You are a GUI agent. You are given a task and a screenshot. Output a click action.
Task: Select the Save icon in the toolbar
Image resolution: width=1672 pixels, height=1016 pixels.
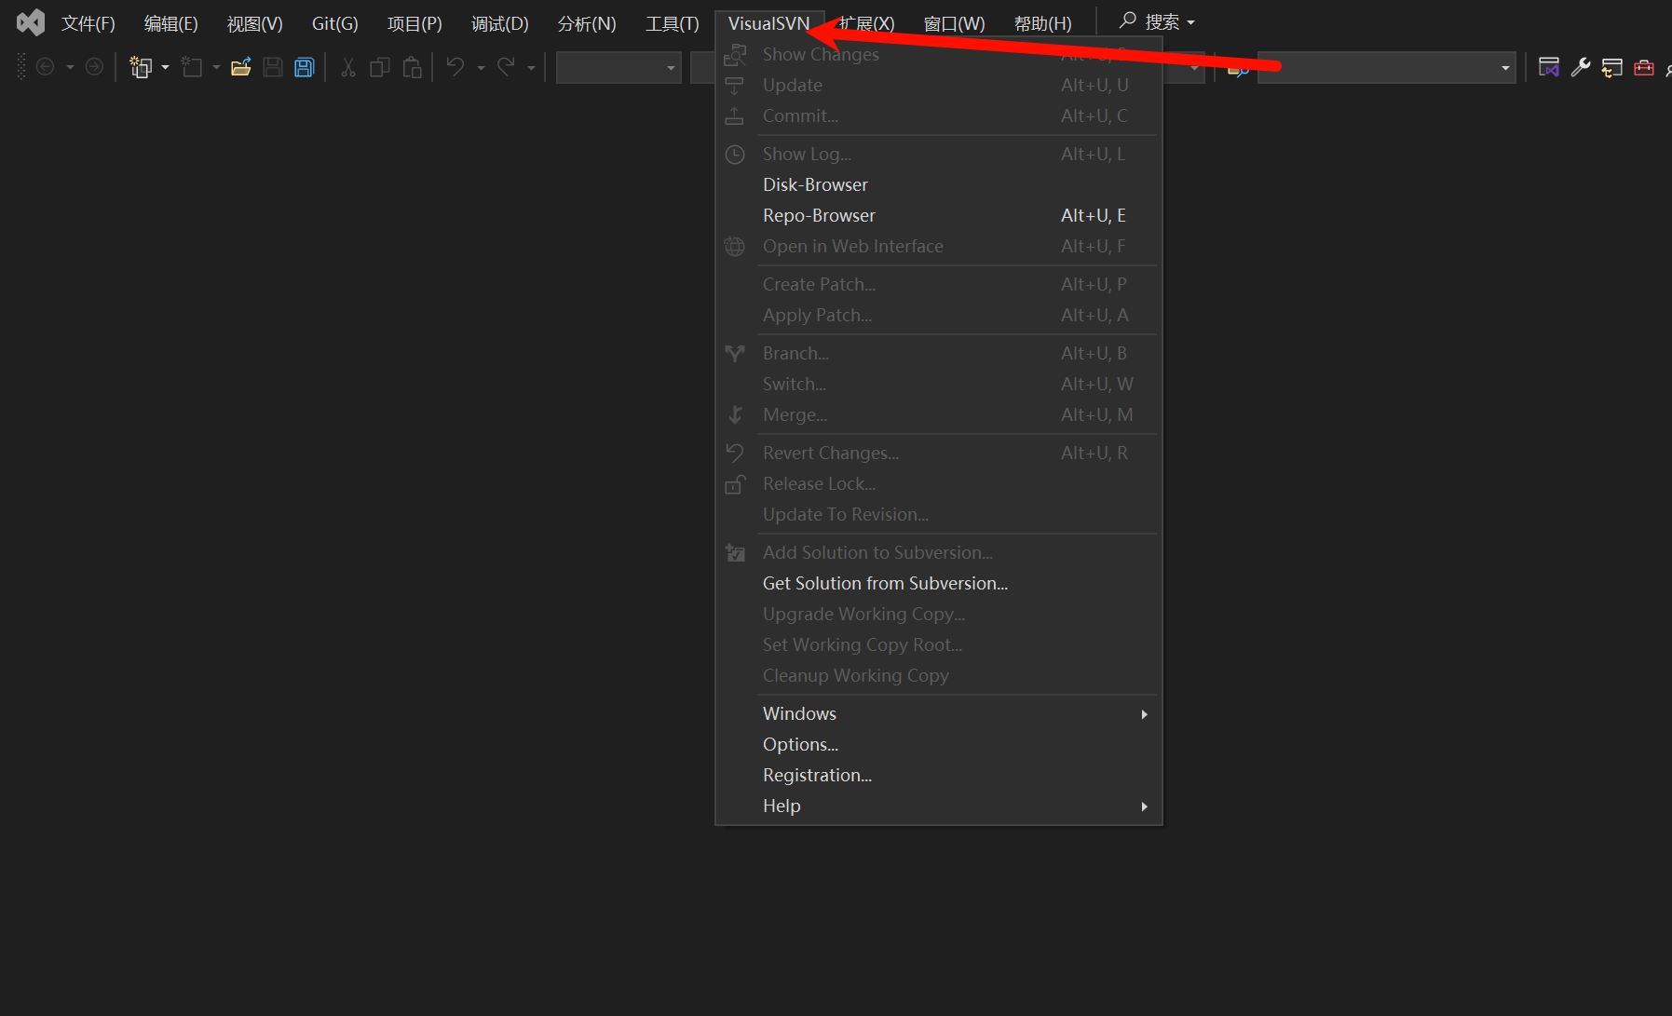[x=272, y=66]
